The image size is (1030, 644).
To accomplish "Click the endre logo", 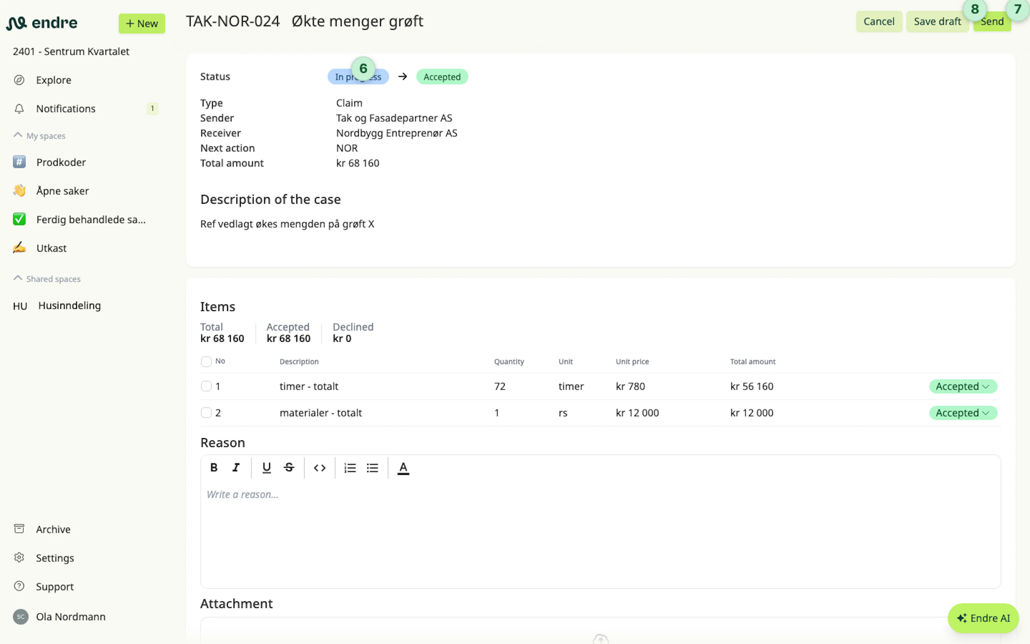I will (42, 23).
